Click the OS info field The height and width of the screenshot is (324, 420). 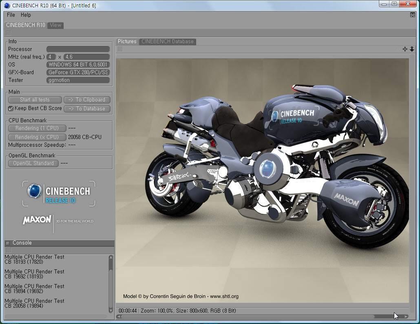coord(78,64)
